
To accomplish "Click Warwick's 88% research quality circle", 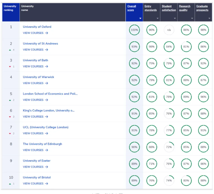I will (x=186, y=80).
